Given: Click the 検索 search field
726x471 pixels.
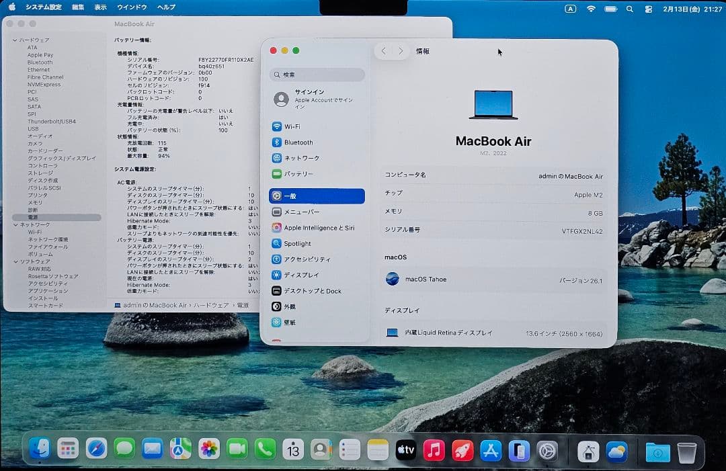Looking at the screenshot, I should coord(316,75).
